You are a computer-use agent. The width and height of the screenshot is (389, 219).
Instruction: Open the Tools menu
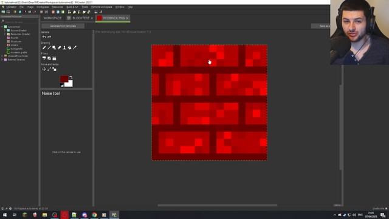click(x=85, y=7)
